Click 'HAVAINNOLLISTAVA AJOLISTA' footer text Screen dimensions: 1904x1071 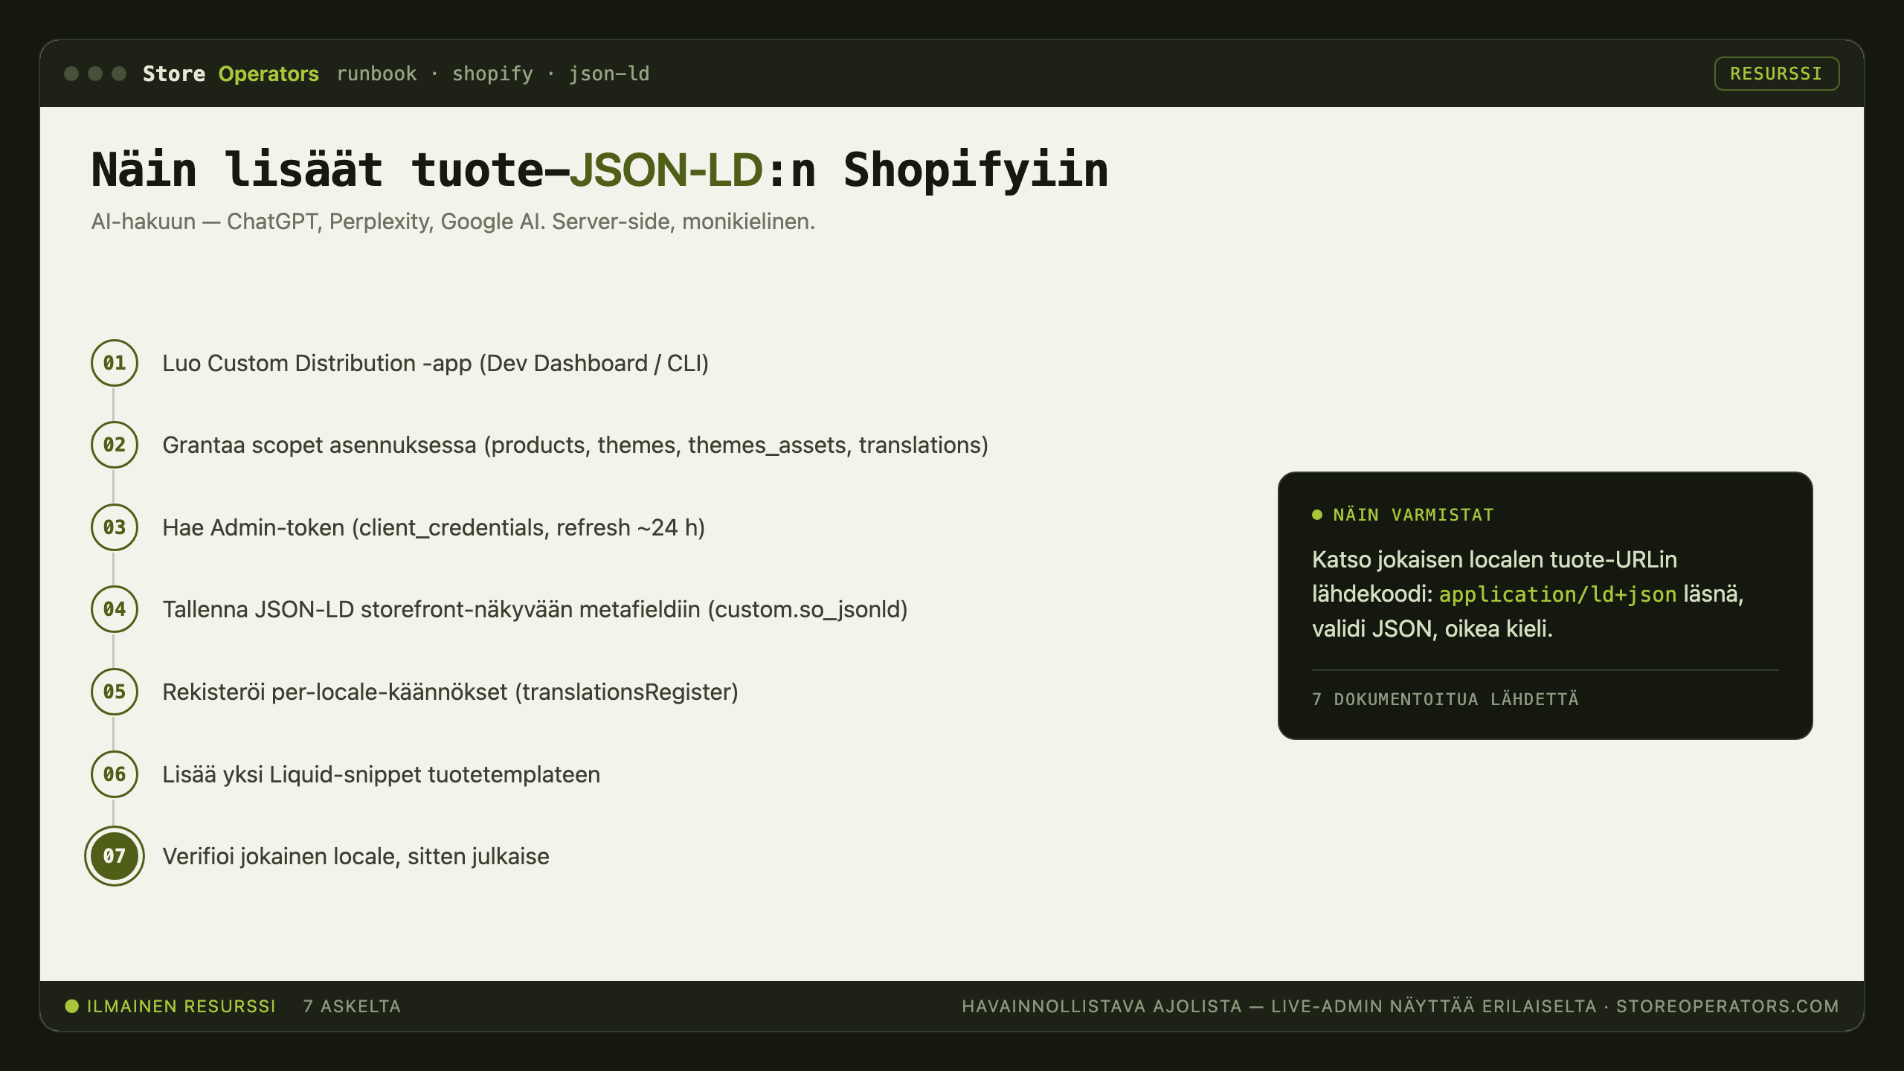point(1101,1006)
